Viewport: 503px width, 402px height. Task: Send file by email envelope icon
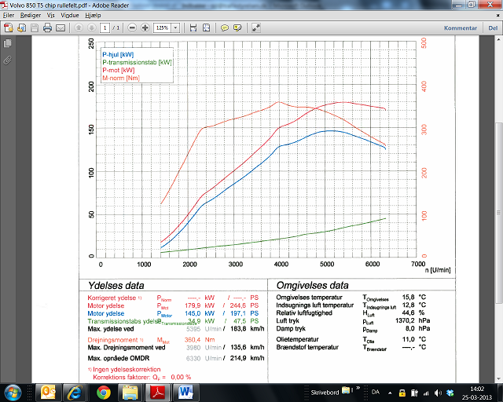pos(61,28)
